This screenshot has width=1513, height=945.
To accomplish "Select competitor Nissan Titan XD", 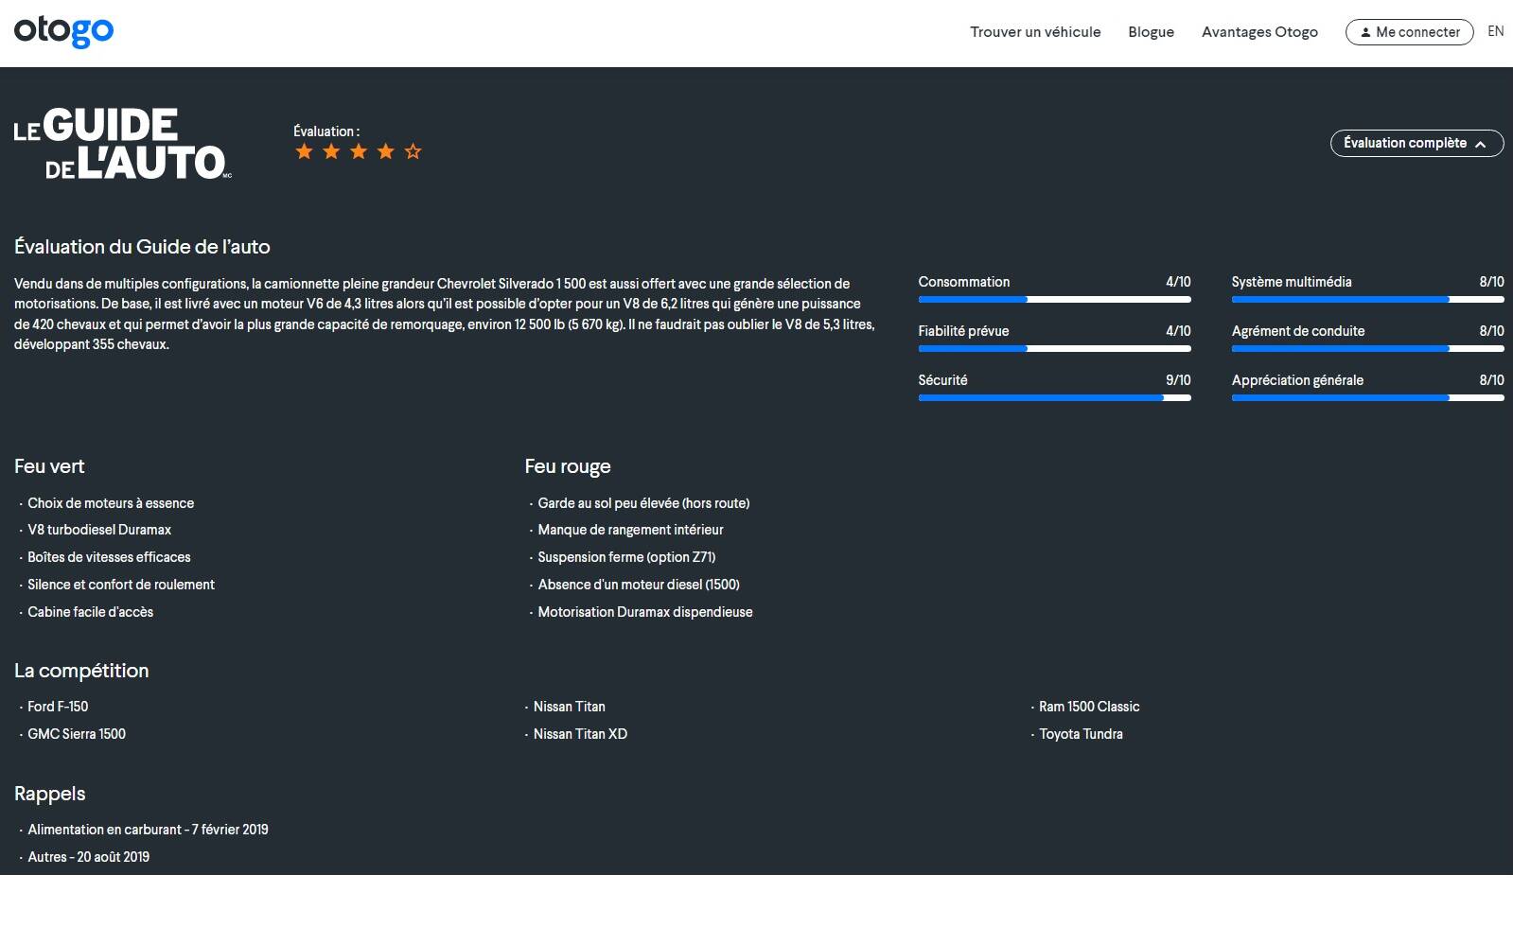I will [x=580, y=734].
